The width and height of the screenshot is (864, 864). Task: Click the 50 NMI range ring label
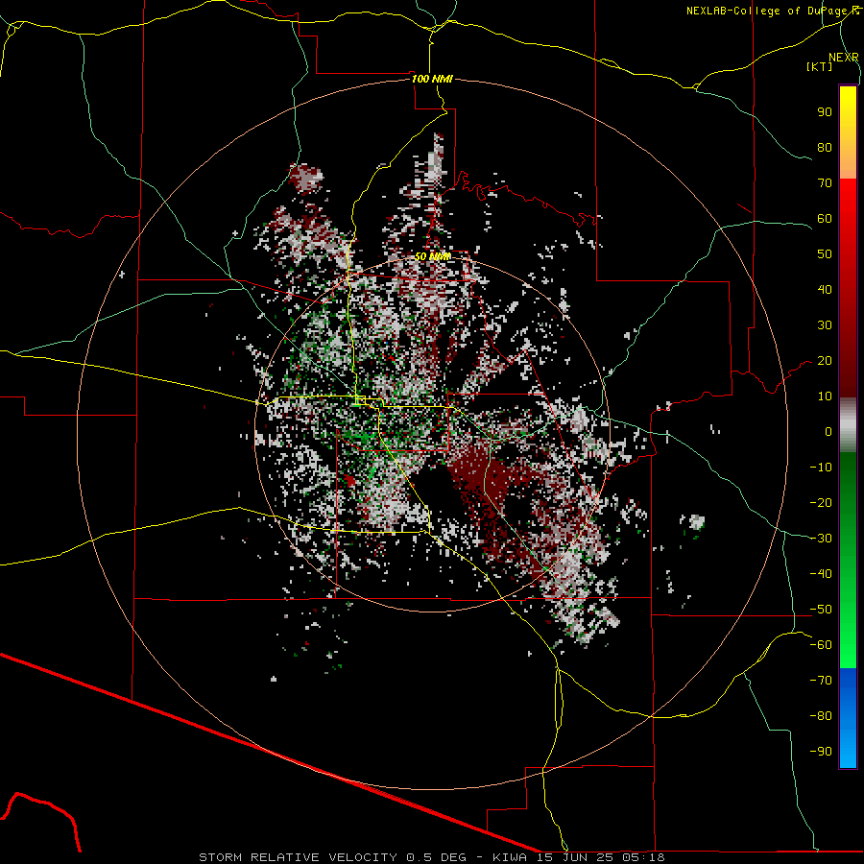[x=433, y=256]
